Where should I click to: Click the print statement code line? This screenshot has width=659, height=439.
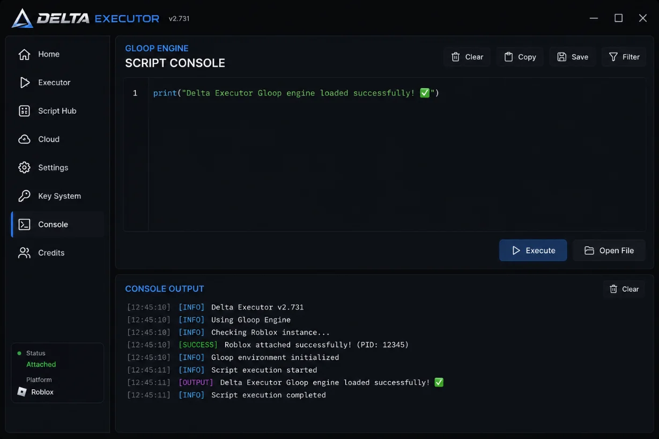click(x=296, y=93)
